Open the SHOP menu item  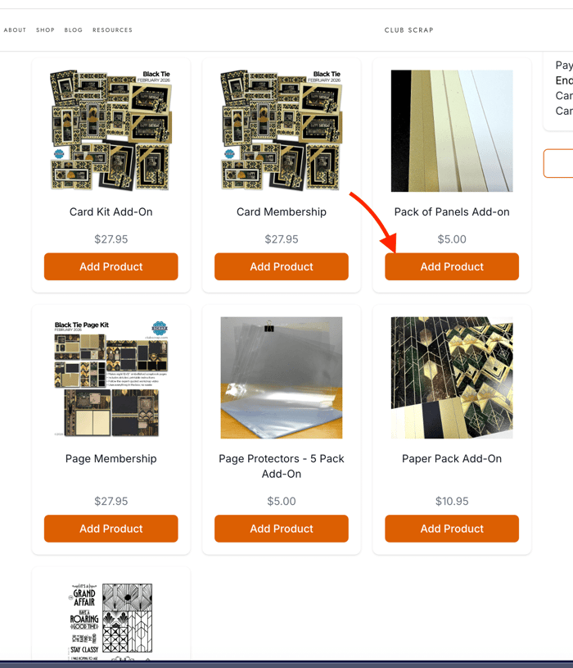coord(45,30)
